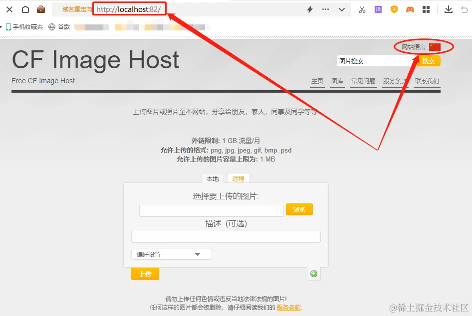Click the 域名重定向 label in address bar

pyautogui.click(x=77, y=9)
